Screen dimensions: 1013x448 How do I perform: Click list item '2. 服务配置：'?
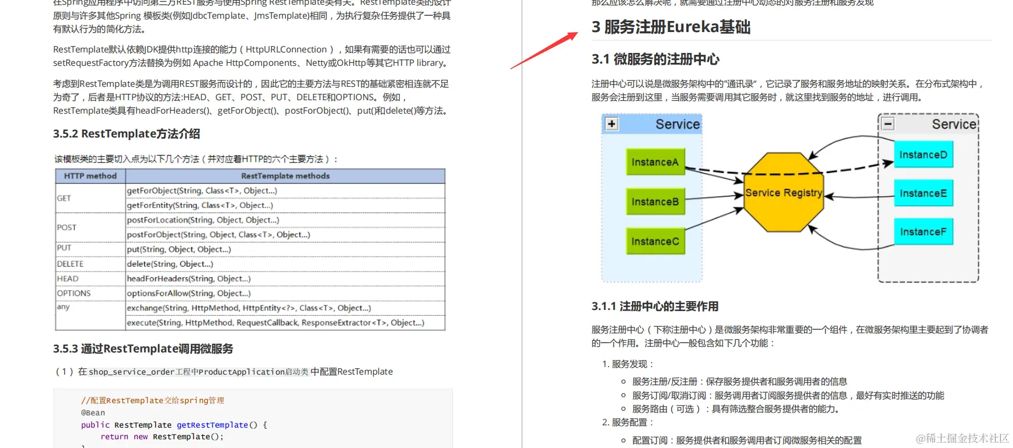click(x=628, y=422)
